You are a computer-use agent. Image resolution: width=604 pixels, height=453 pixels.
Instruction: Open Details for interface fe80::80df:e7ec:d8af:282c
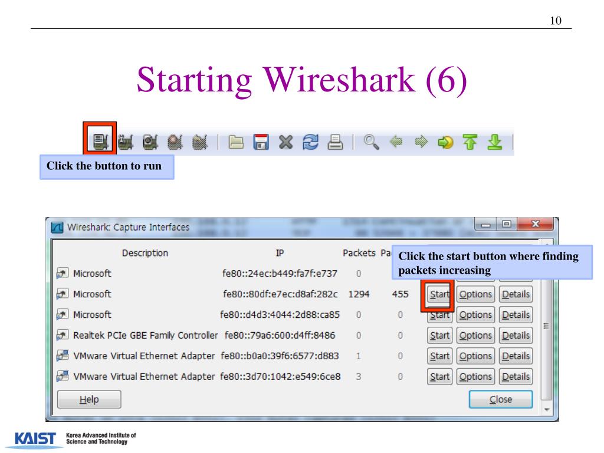[516, 294]
